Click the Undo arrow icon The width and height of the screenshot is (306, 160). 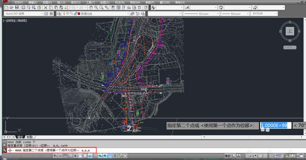point(73,7)
